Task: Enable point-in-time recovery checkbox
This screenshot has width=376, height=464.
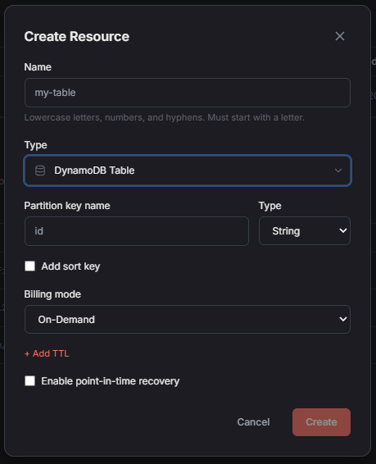Action: pyautogui.click(x=29, y=381)
